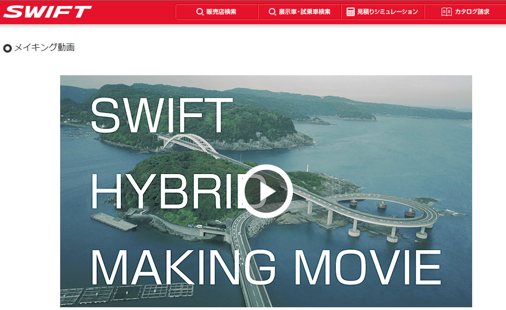The width and height of the screenshot is (506, 310).
Task: Click the 展示車・試乗車検索 magnifier icon
Action: pyautogui.click(x=273, y=12)
